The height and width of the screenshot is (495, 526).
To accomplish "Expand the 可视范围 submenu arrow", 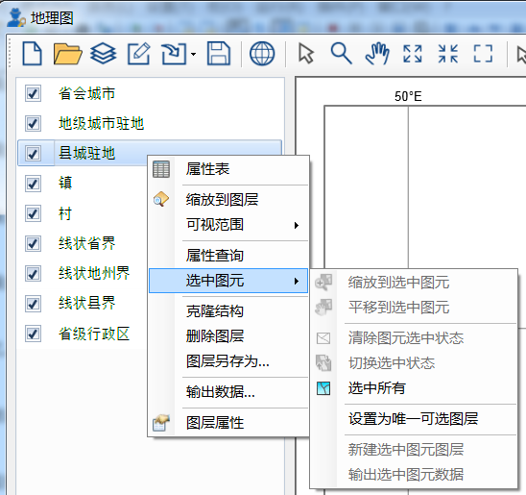I will 297,225.
